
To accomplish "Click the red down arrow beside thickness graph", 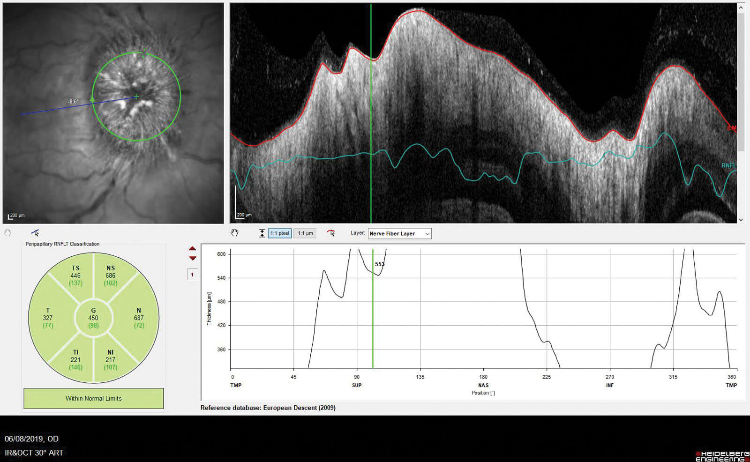I will pyautogui.click(x=192, y=258).
